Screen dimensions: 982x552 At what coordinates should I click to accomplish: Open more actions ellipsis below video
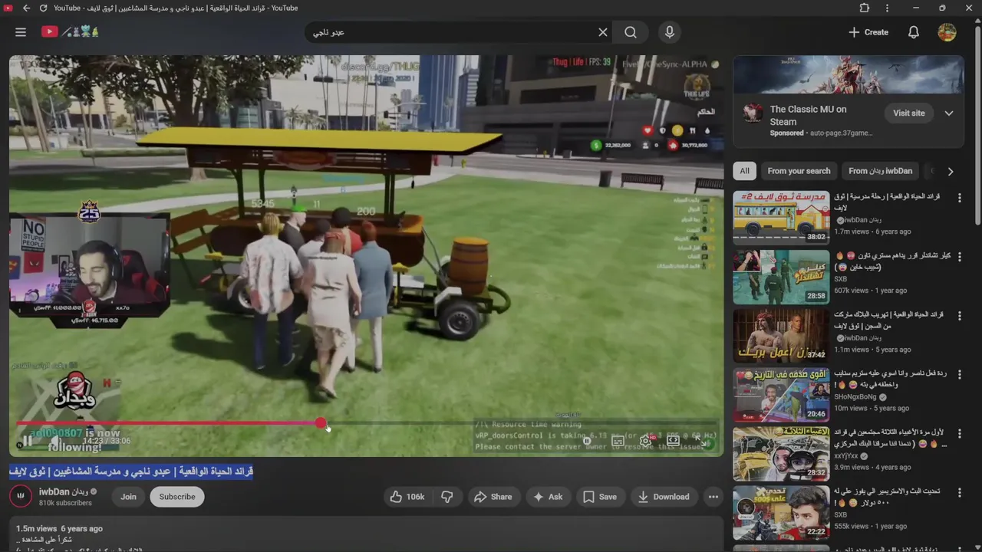point(713,497)
